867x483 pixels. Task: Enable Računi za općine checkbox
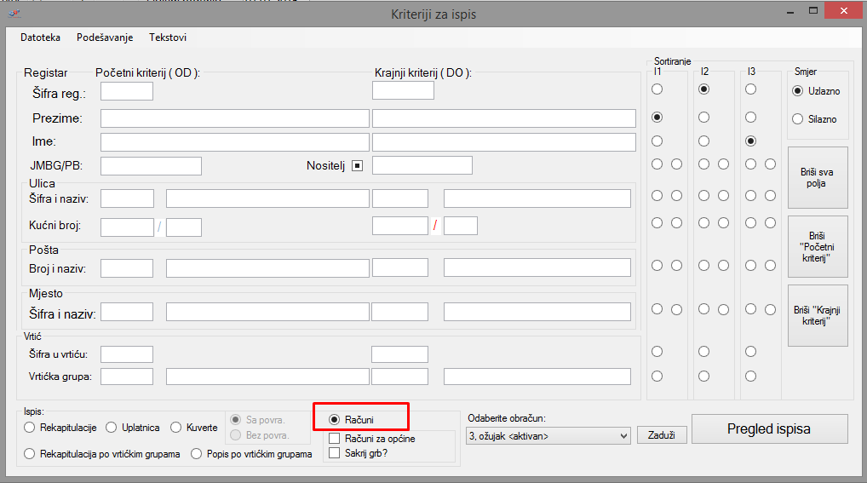335,439
